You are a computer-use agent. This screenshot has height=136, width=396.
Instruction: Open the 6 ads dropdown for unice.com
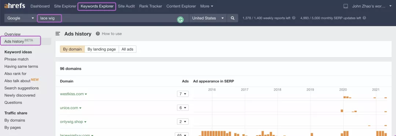(x=183, y=108)
